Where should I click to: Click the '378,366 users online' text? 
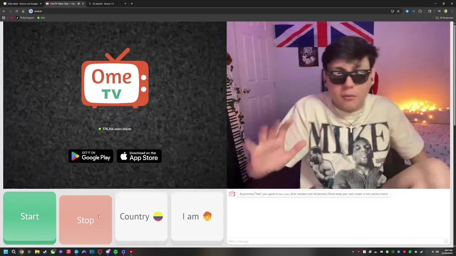tap(117, 129)
